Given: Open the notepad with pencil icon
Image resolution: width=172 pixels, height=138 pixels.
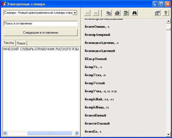Looking at the screenshot, I should tap(126, 13).
